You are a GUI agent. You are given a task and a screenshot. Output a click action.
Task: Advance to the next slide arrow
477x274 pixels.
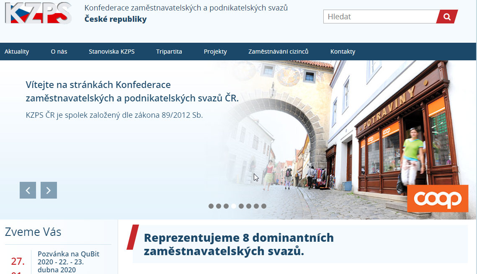49,190
